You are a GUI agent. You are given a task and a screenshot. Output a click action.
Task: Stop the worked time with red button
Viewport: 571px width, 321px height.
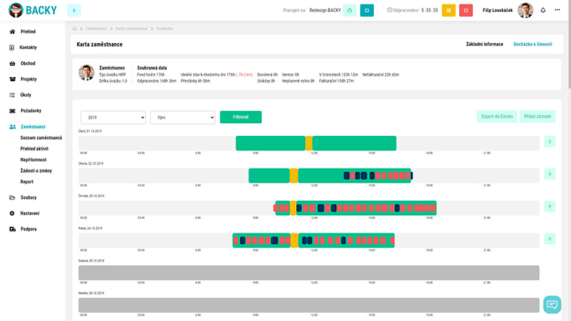(467, 11)
